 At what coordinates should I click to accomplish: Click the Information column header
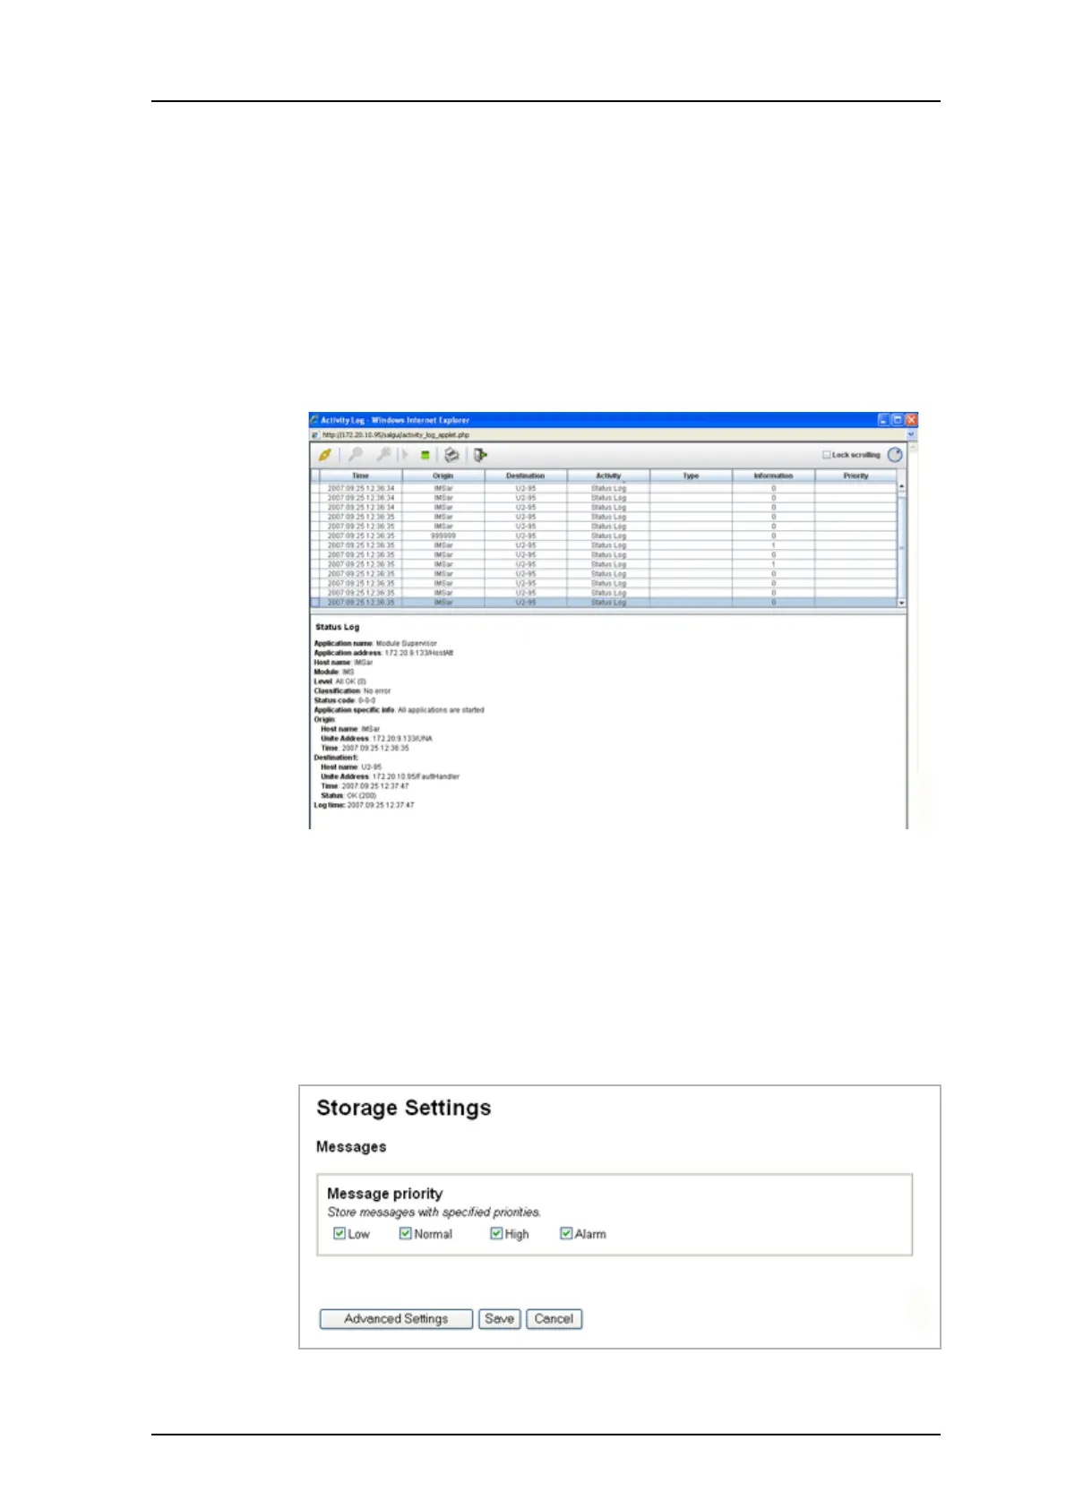773,476
